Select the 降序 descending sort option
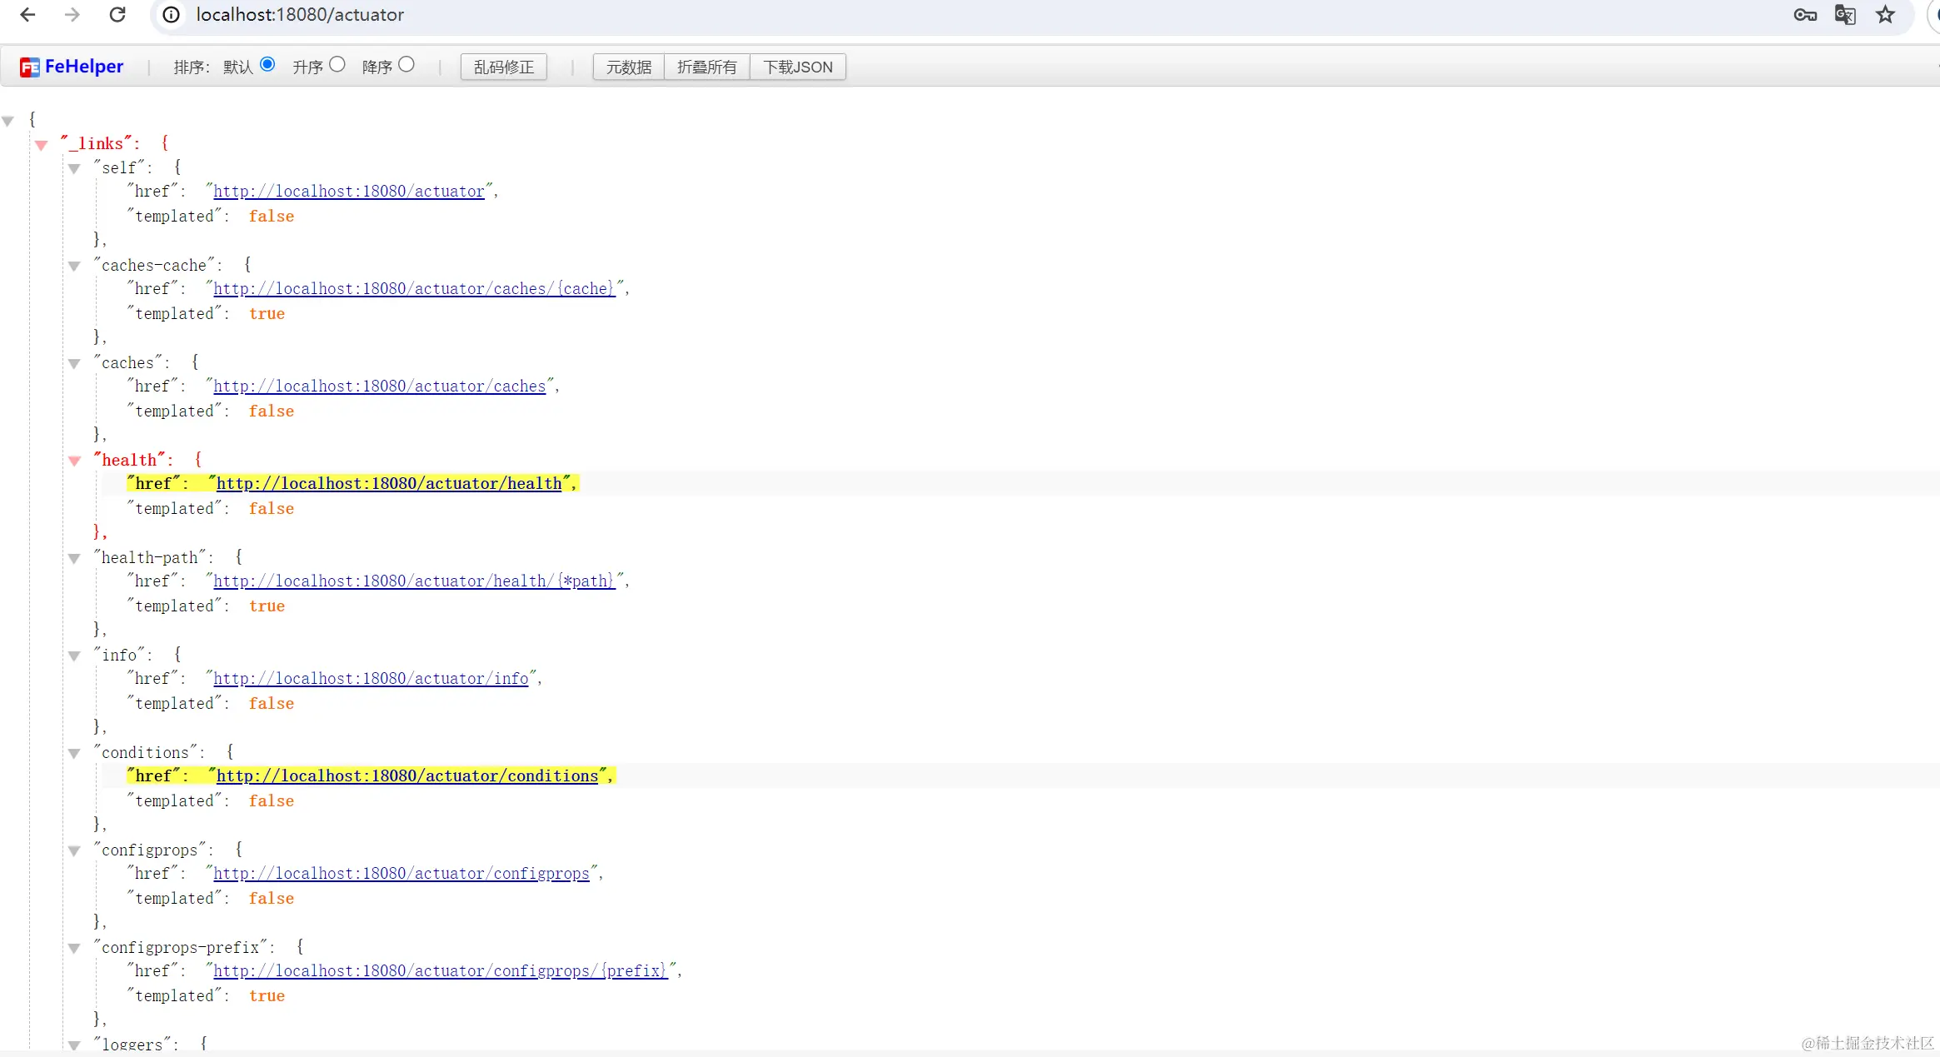Screen dimensions: 1940x1057 point(406,65)
